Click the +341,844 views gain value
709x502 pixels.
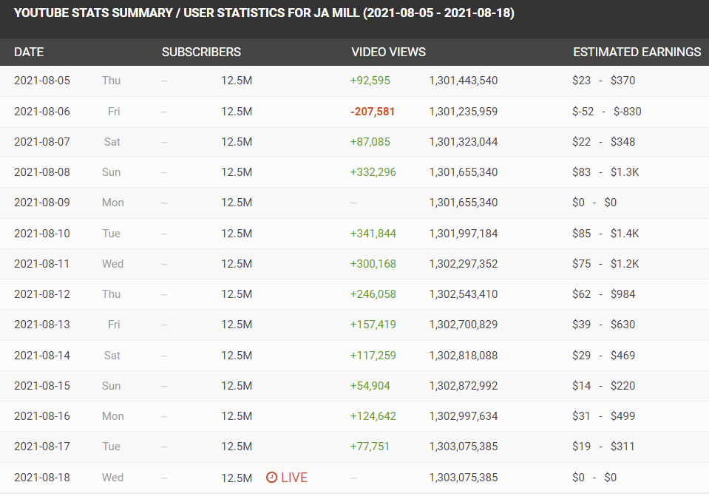pyautogui.click(x=373, y=234)
